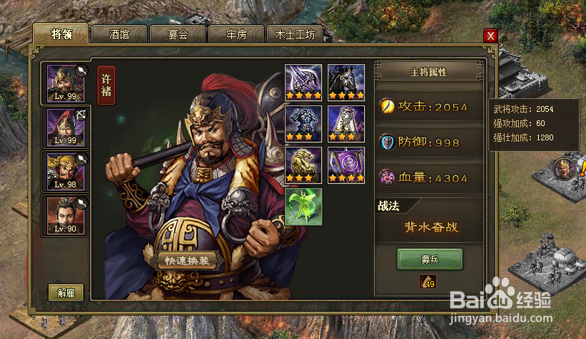Click the green soldier troop icon

pyautogui.click(x=303, y=207)
